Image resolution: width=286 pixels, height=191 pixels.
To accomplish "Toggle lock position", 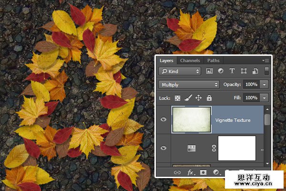I will (x=198, y=98).
